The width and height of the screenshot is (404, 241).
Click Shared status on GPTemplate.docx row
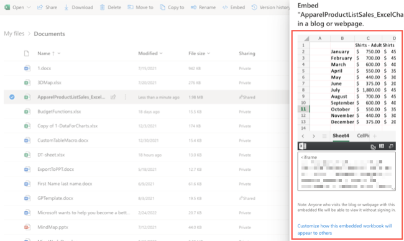pyautogui.click(x=247, y=198)
